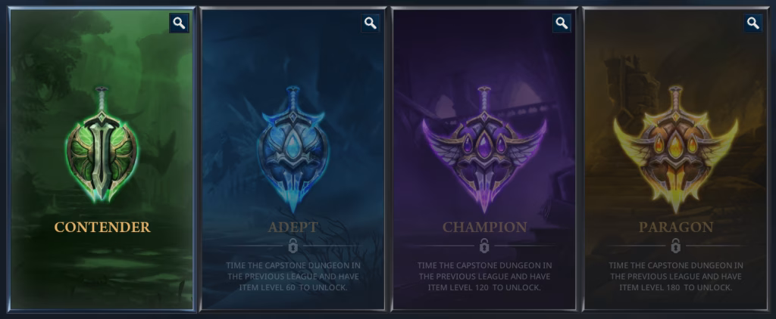Select the golden winged Paragon emblem

(676, 148)
